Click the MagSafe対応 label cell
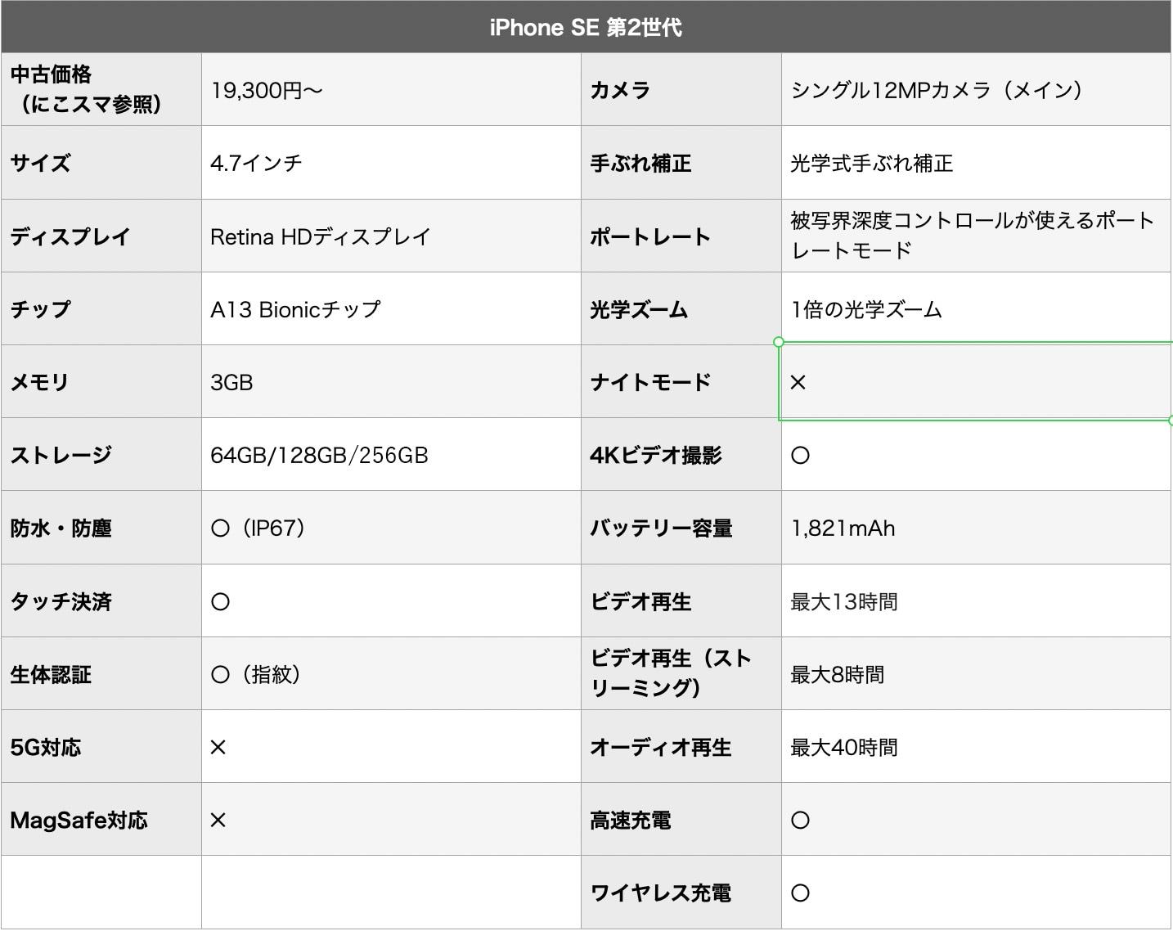1173x931 pixels. click(101, 819)
